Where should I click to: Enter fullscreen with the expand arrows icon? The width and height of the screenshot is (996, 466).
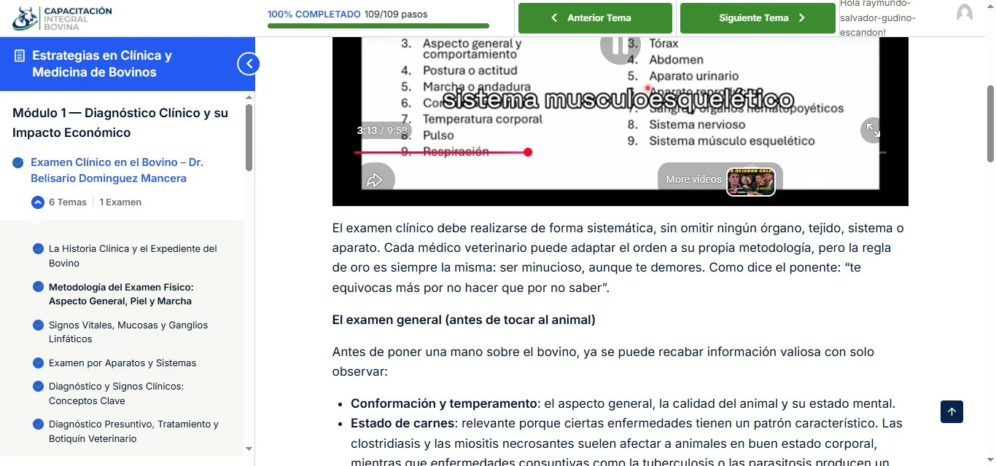872,130
